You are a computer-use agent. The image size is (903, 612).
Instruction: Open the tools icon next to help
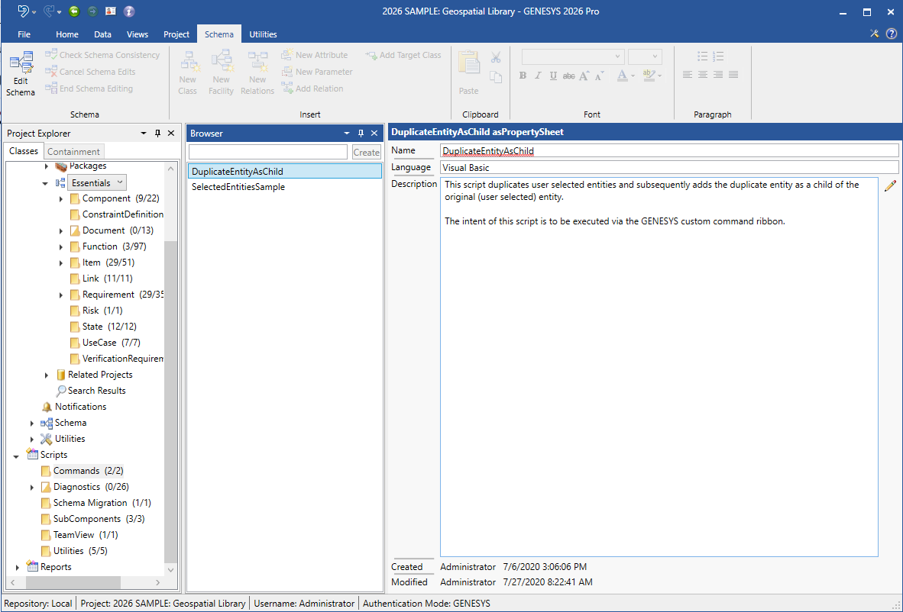point(875,34)
